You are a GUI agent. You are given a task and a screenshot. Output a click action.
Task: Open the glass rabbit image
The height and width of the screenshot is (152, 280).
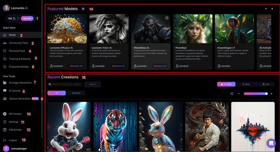click(x=161, y=127)
